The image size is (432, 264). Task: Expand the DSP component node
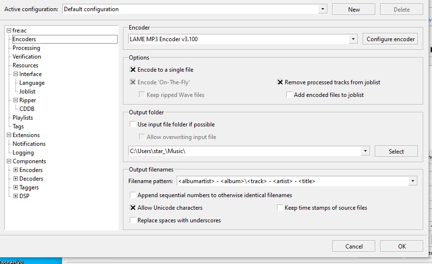[15, 196]
